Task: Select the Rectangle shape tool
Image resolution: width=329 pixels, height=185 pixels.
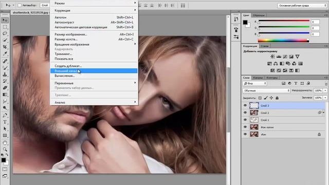Action: (5, 135)
